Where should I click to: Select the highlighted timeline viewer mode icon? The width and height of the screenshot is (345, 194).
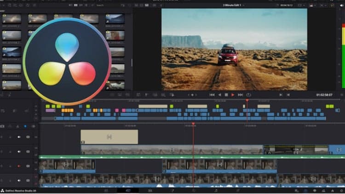point(147,5)
